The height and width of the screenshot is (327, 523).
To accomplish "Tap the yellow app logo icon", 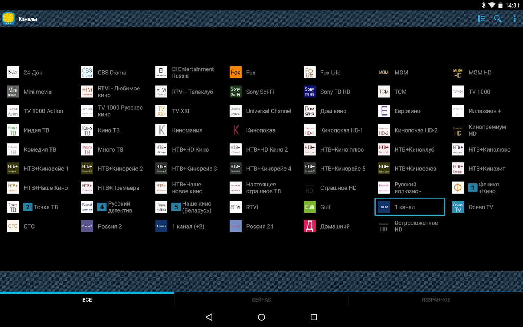I will (8, 19).
